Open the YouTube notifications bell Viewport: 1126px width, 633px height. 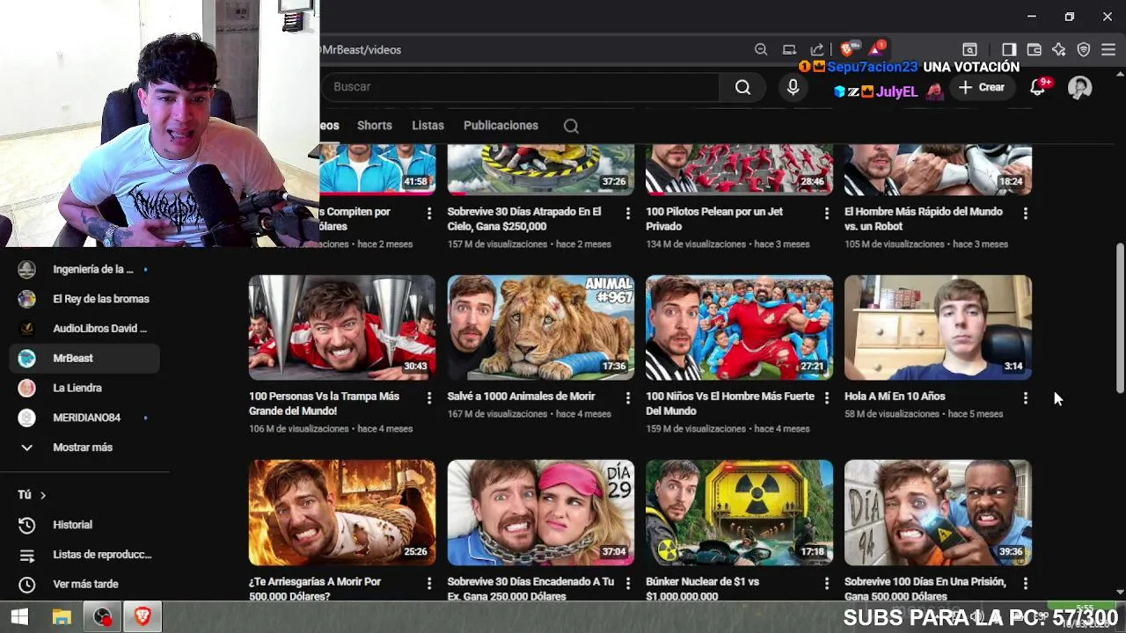point(1038,87)
